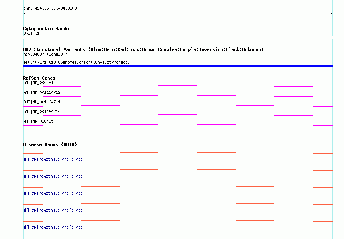Open the third AMT|aminomethyltransferase OMIM link
This screenshot has height=239, width=344.
coord(53,193)
